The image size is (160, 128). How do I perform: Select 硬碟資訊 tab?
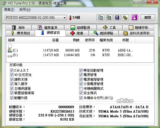pyautogui.click(x=50, y=33)
